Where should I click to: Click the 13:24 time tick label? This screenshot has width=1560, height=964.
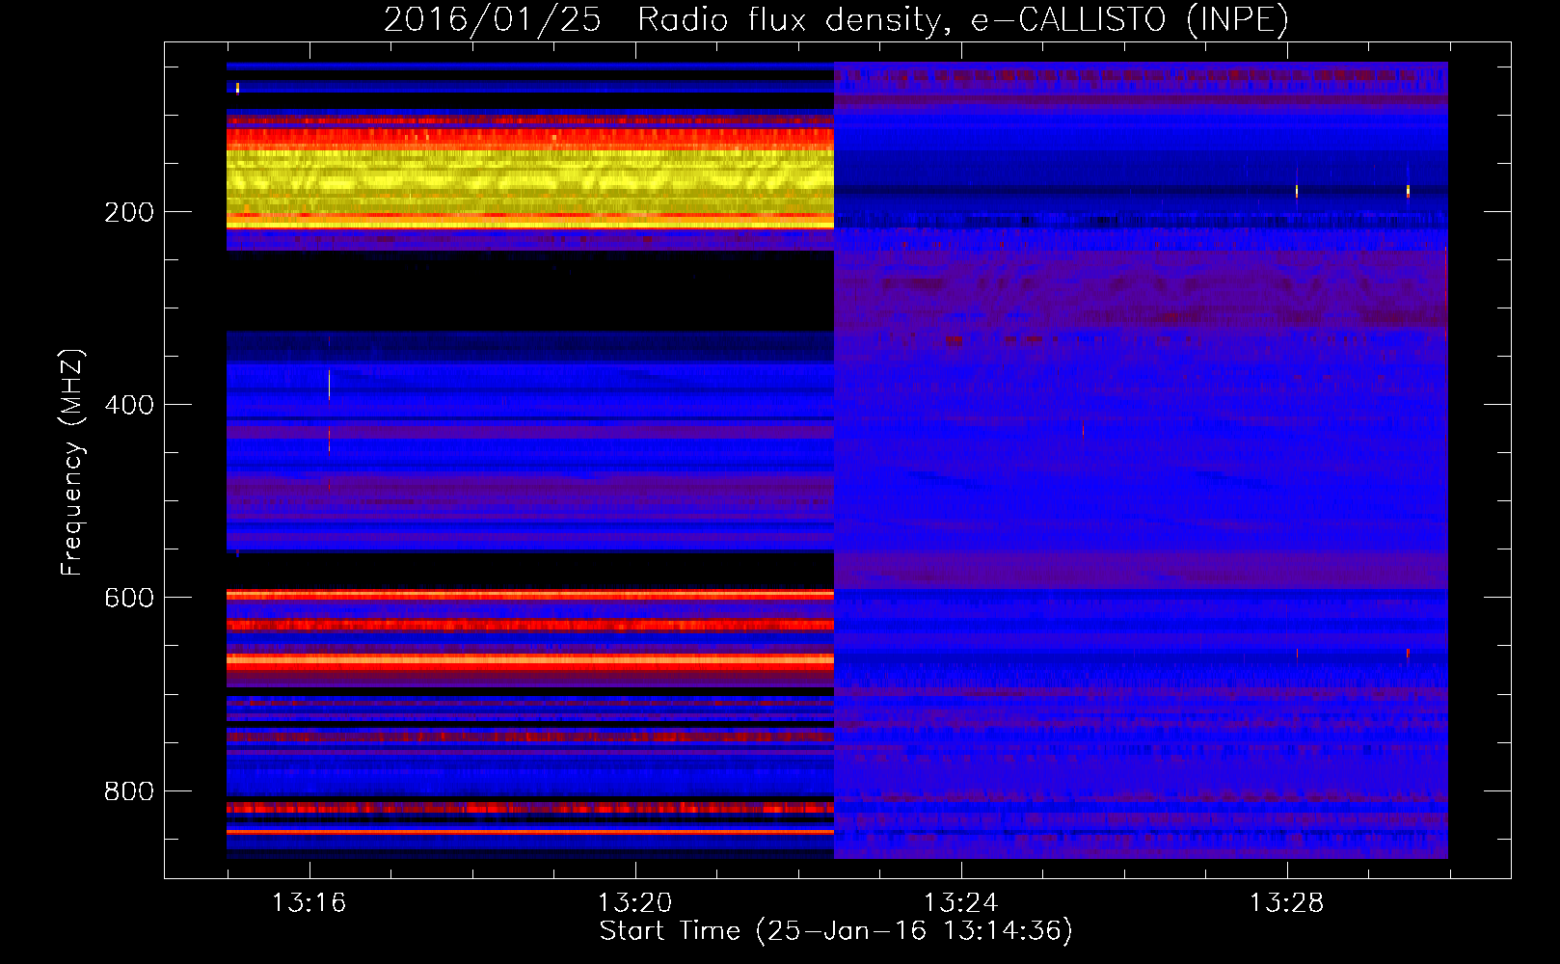coord(960,903)
